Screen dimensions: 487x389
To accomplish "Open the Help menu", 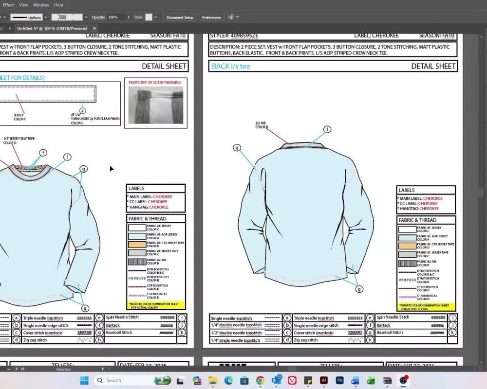I will tap(58, 5).
